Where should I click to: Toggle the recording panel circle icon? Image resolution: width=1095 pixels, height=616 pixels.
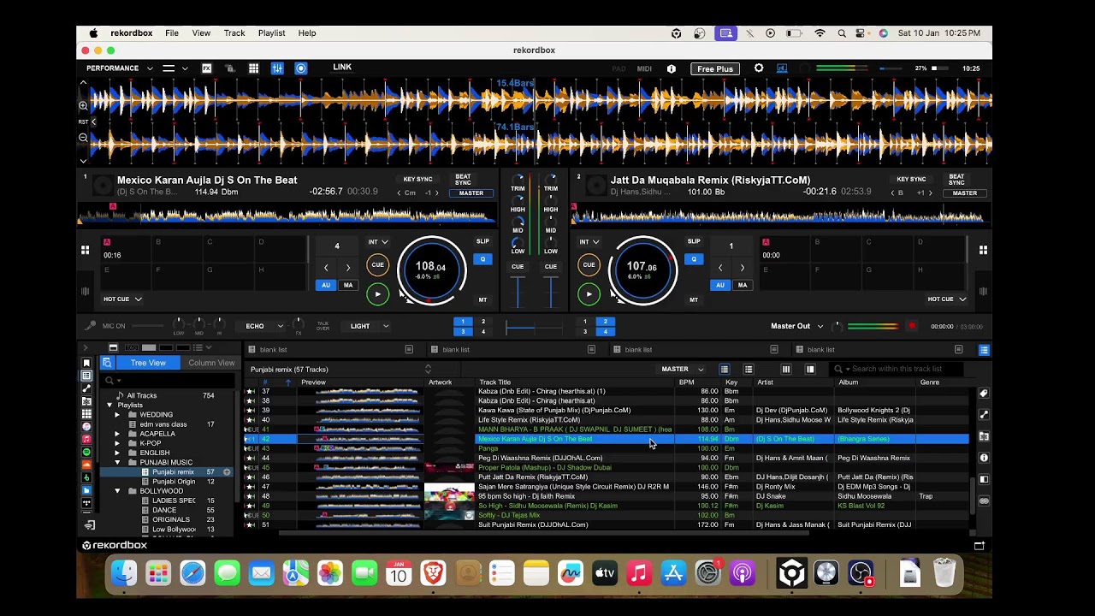pos(301,68)
